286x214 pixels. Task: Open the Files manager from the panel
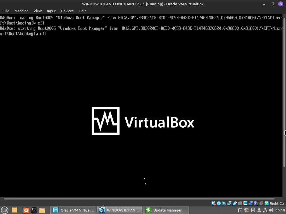[x=42, y=210]
